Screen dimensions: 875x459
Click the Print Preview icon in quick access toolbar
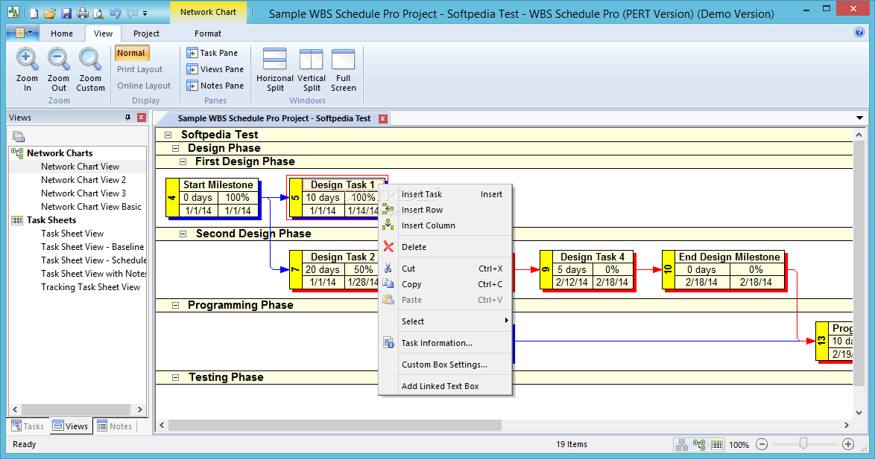click(99, 13)
